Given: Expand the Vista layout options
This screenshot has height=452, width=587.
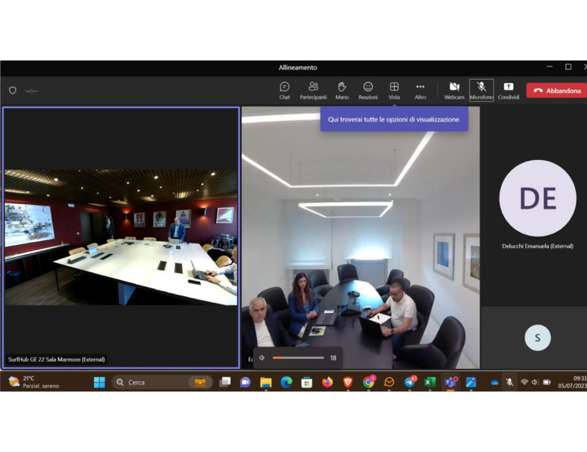Looking at the screenshot, I should (x=394, y=90).
